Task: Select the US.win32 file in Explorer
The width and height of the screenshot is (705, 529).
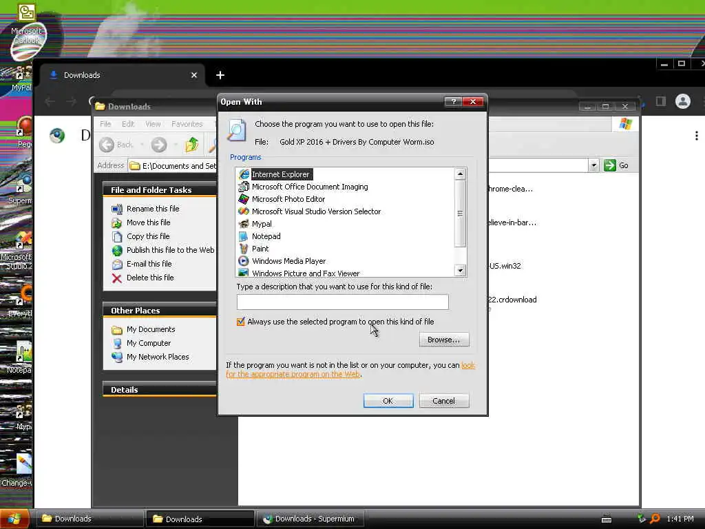Action: [x=505, y=266]
